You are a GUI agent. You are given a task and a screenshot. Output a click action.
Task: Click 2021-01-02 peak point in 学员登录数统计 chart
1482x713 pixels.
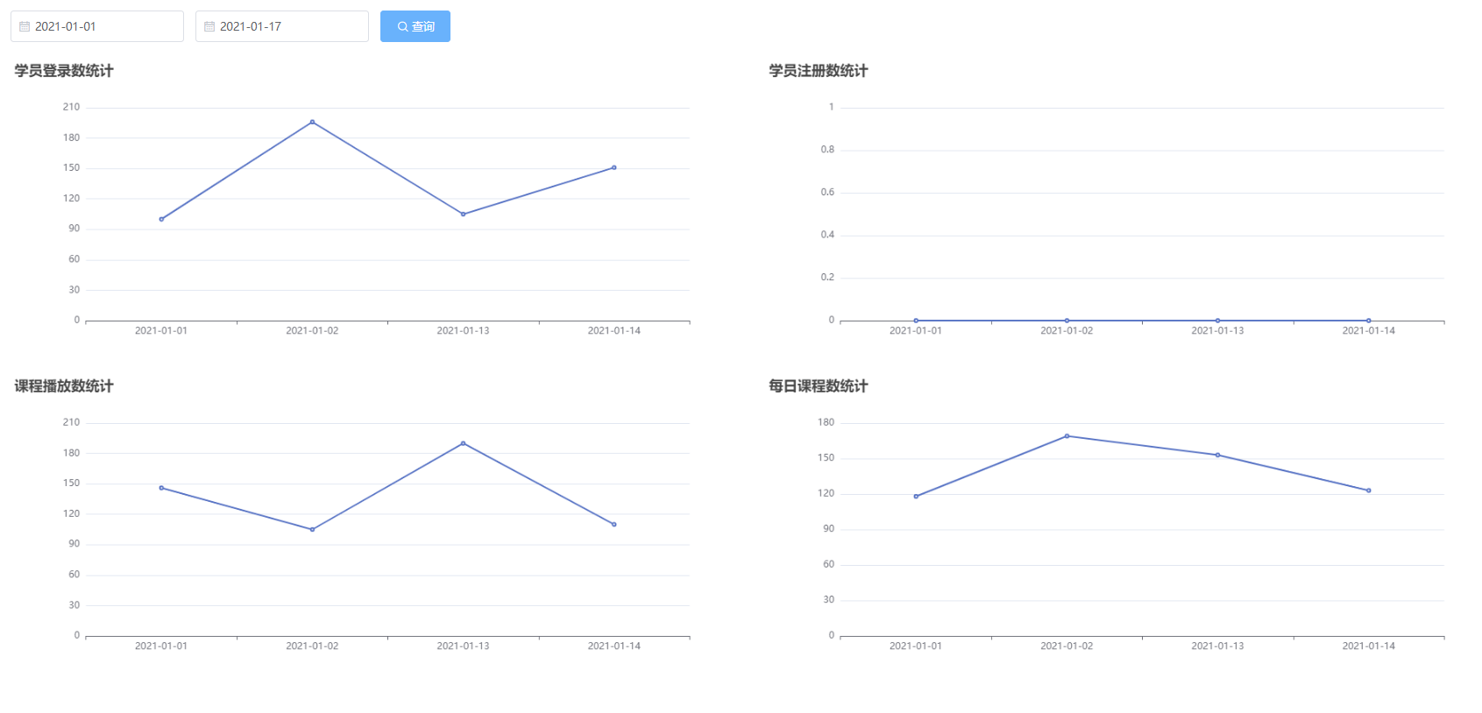tap(312, 122)
